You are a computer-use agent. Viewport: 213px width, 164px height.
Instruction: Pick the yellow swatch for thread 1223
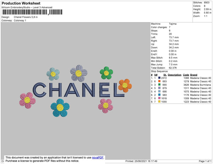click(159, 101)
